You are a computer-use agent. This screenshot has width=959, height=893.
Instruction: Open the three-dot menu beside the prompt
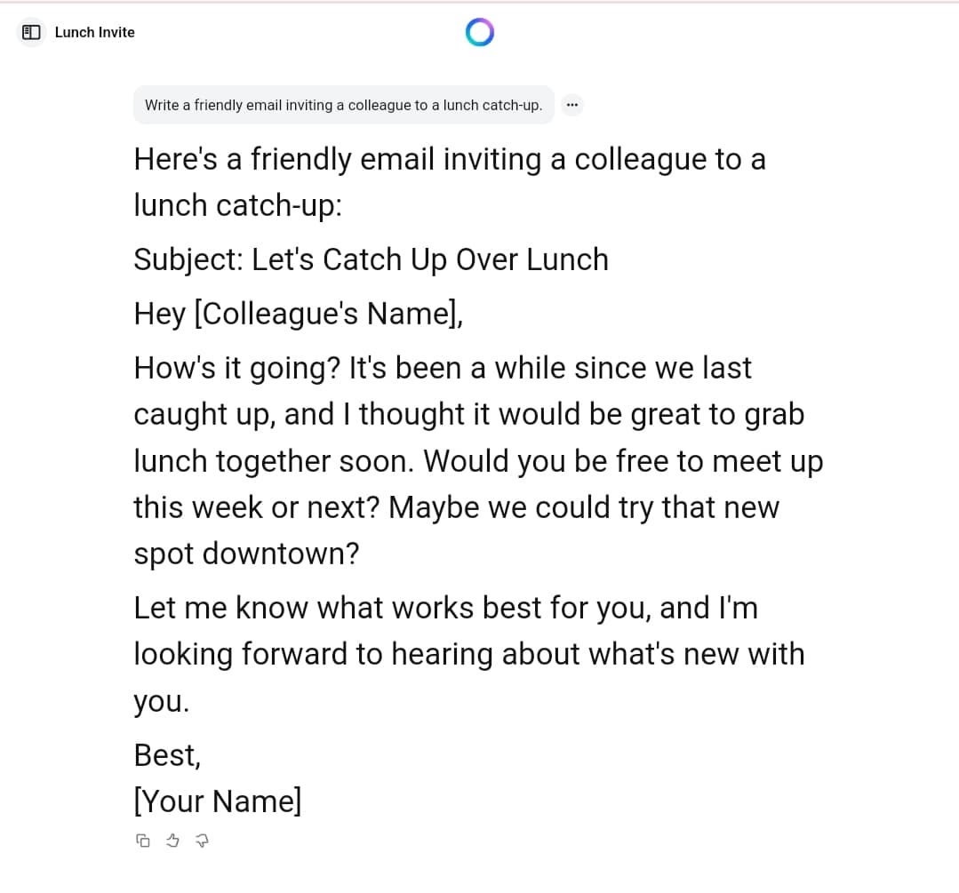[572, 105]
